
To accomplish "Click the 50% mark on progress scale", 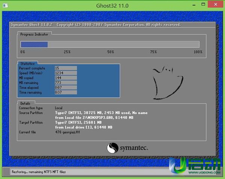I will 111,52.
